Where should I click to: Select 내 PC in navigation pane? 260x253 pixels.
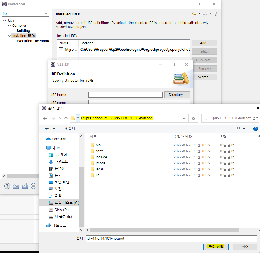[x=53, y=148]
